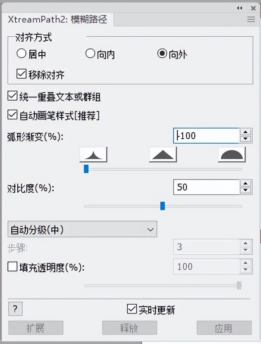Click the 弧形渐变 percentage input field
The image size is (261, 344).
[207, 135]
